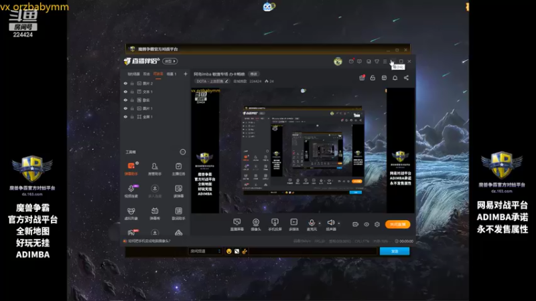Collapse the toolbox section with minus circle
Image resolution: width=536 pixels, height=301 pixels.
click(x=183, y=152)
